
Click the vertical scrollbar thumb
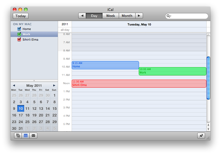click(208, 78)
